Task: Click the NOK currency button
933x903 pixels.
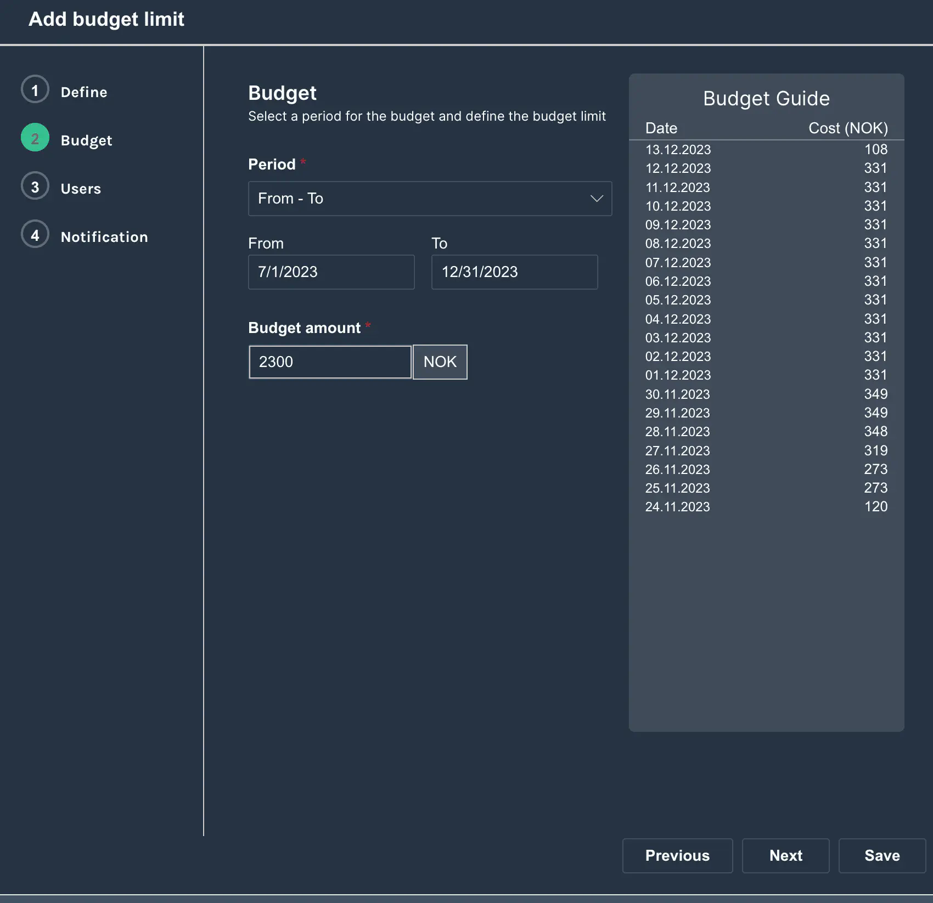Action: click(x=440, y=362)
